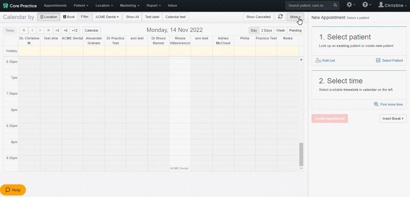Click the 8pm time label

coord(14,110)
